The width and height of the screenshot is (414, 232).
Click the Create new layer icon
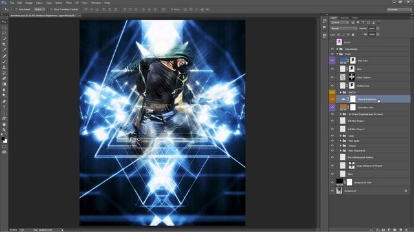click(400, 229)
